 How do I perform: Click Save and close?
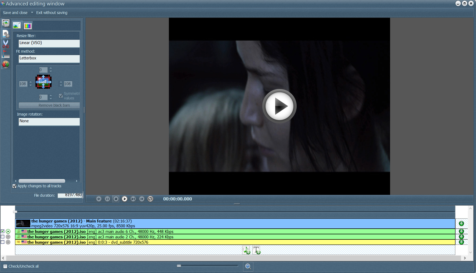(x=15, y=13)
